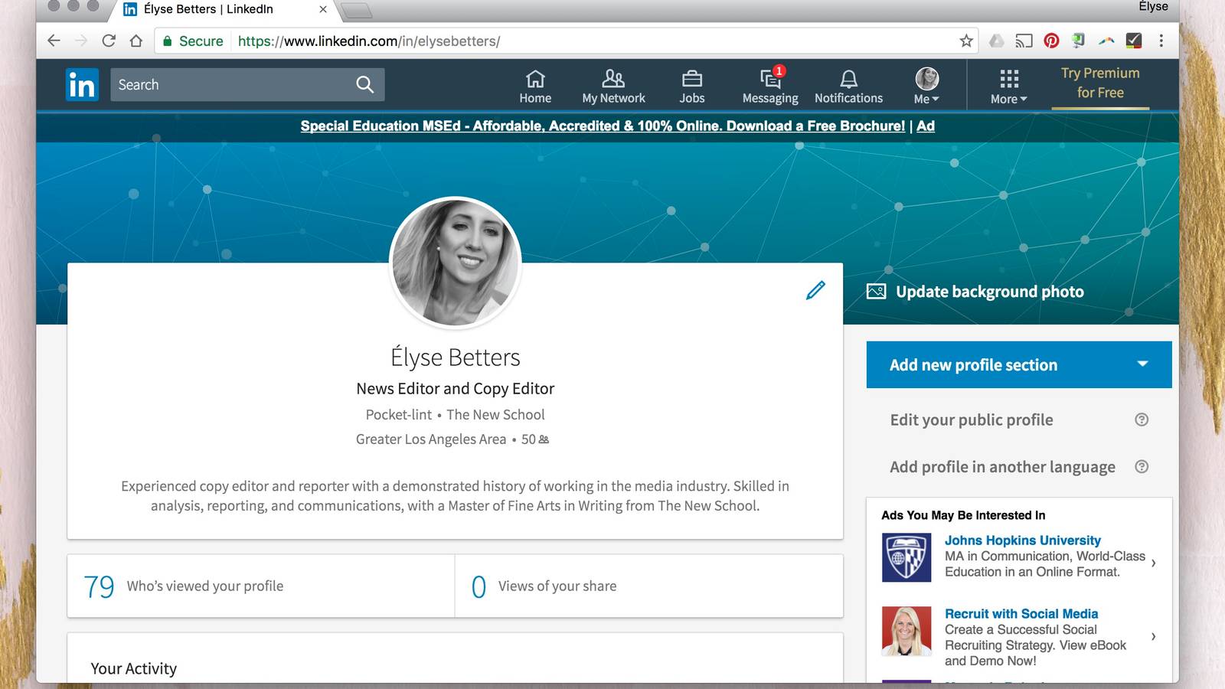Click the Johns Hopkins University logo thumbnail
Viewport: 1225px width, 689px height.
coord(906,557)
